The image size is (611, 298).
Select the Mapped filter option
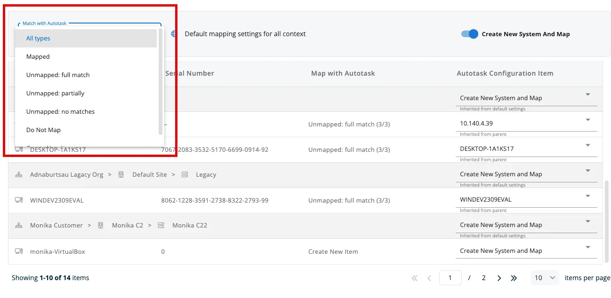point(38,56)
